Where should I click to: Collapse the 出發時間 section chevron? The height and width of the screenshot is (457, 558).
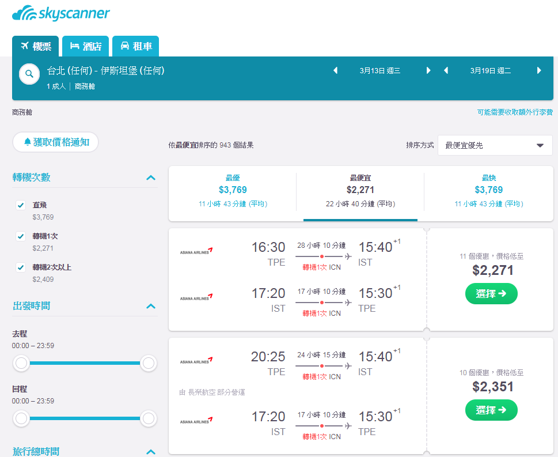pos(151,306)
